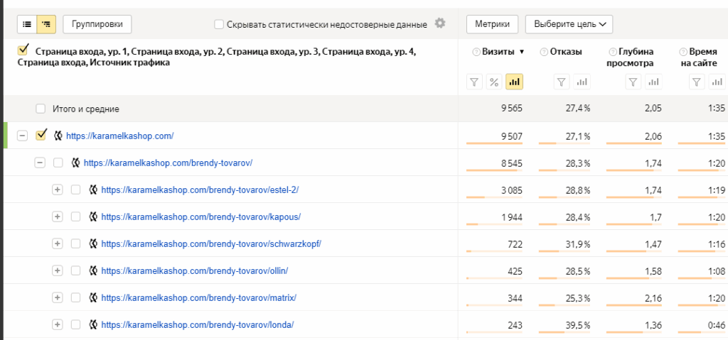Open the Выберите цель dropdown
The height and width of the screenshot is (340, 728).
(x=569, y=24)
